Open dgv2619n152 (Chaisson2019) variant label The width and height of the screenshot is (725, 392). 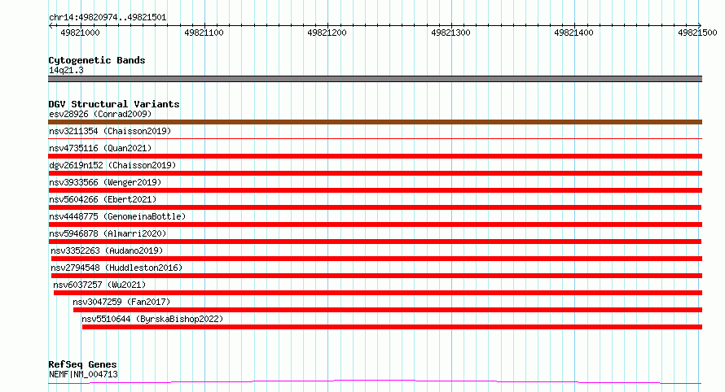click(112, 165)
